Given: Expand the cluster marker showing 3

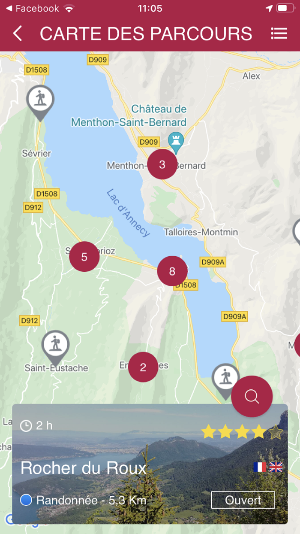Looking at the screenshot, I should [162, 164].
